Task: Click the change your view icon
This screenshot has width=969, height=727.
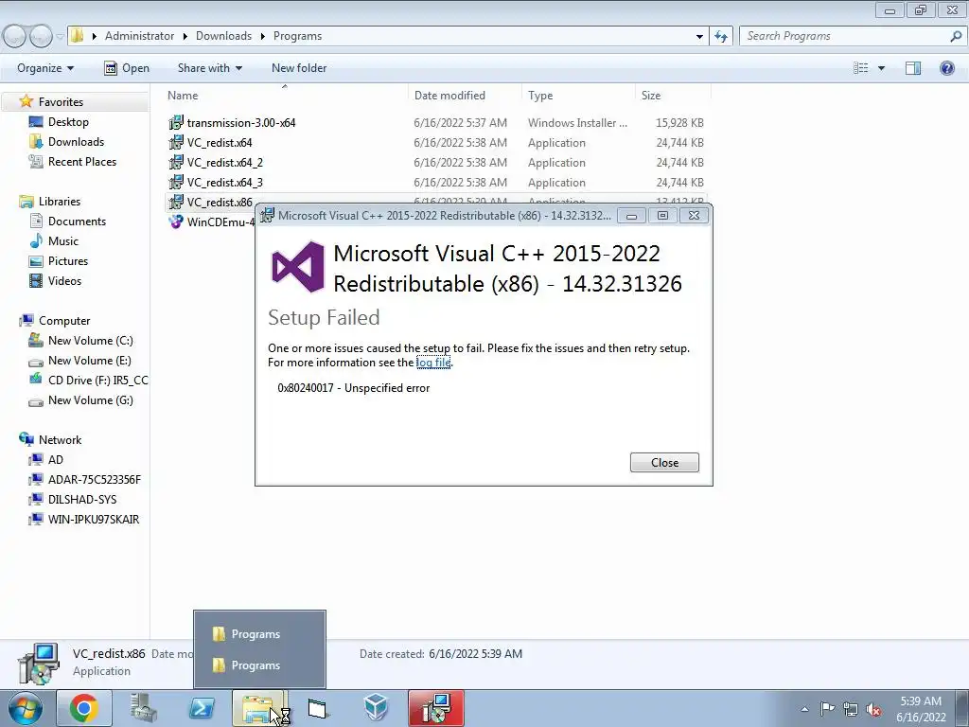Action: (861, 68)
